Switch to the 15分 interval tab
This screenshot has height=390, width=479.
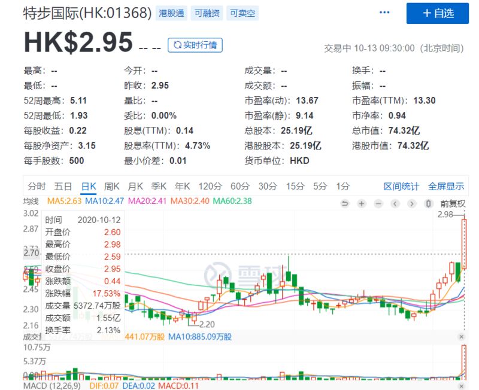pyautogui.click(x=295, y=186)
